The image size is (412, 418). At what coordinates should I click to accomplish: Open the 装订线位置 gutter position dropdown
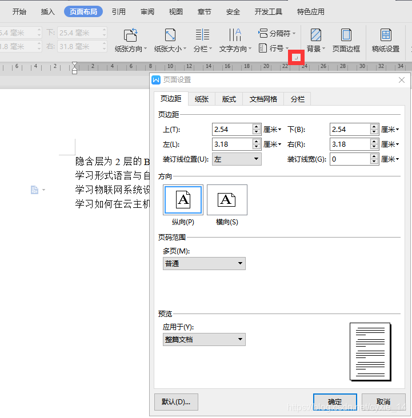(237, 159)
